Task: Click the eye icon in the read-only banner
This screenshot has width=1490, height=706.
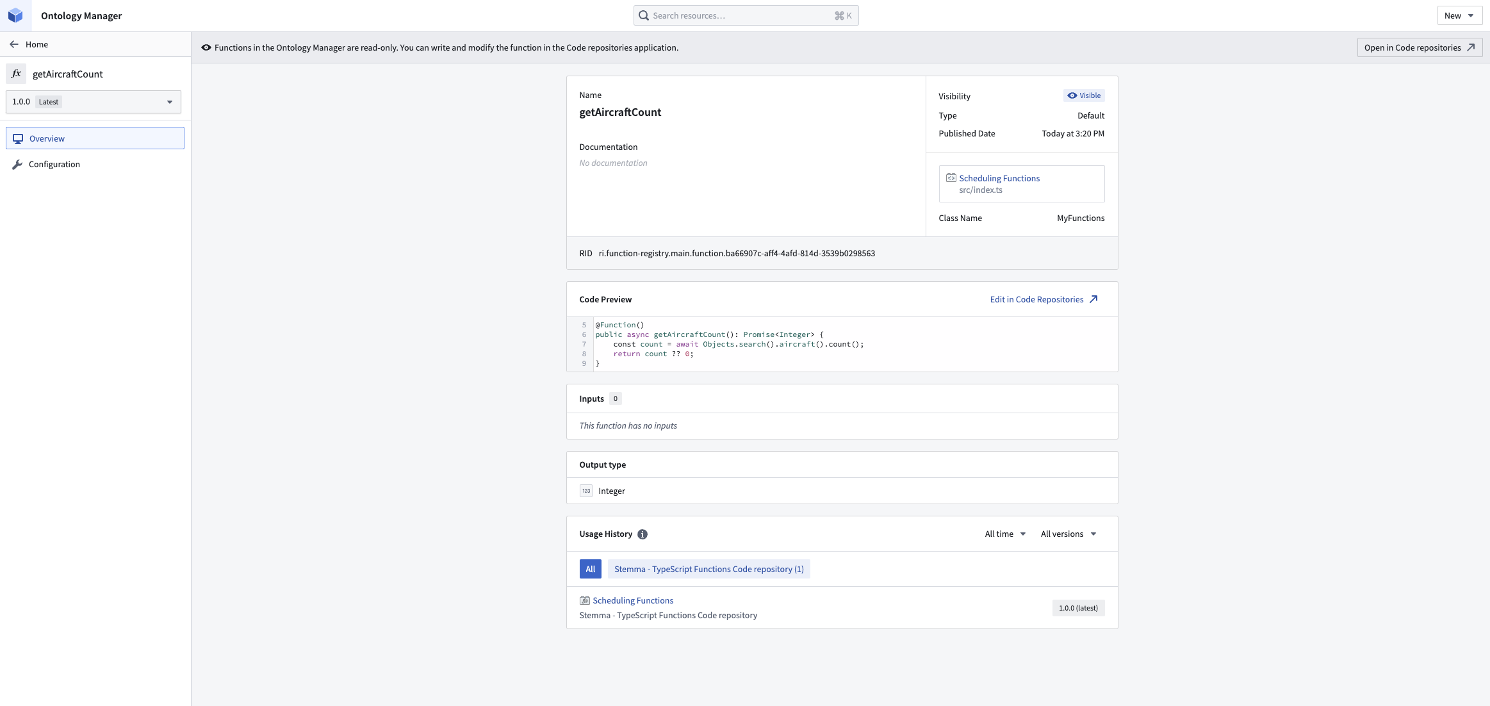Action: click(206, 47)
